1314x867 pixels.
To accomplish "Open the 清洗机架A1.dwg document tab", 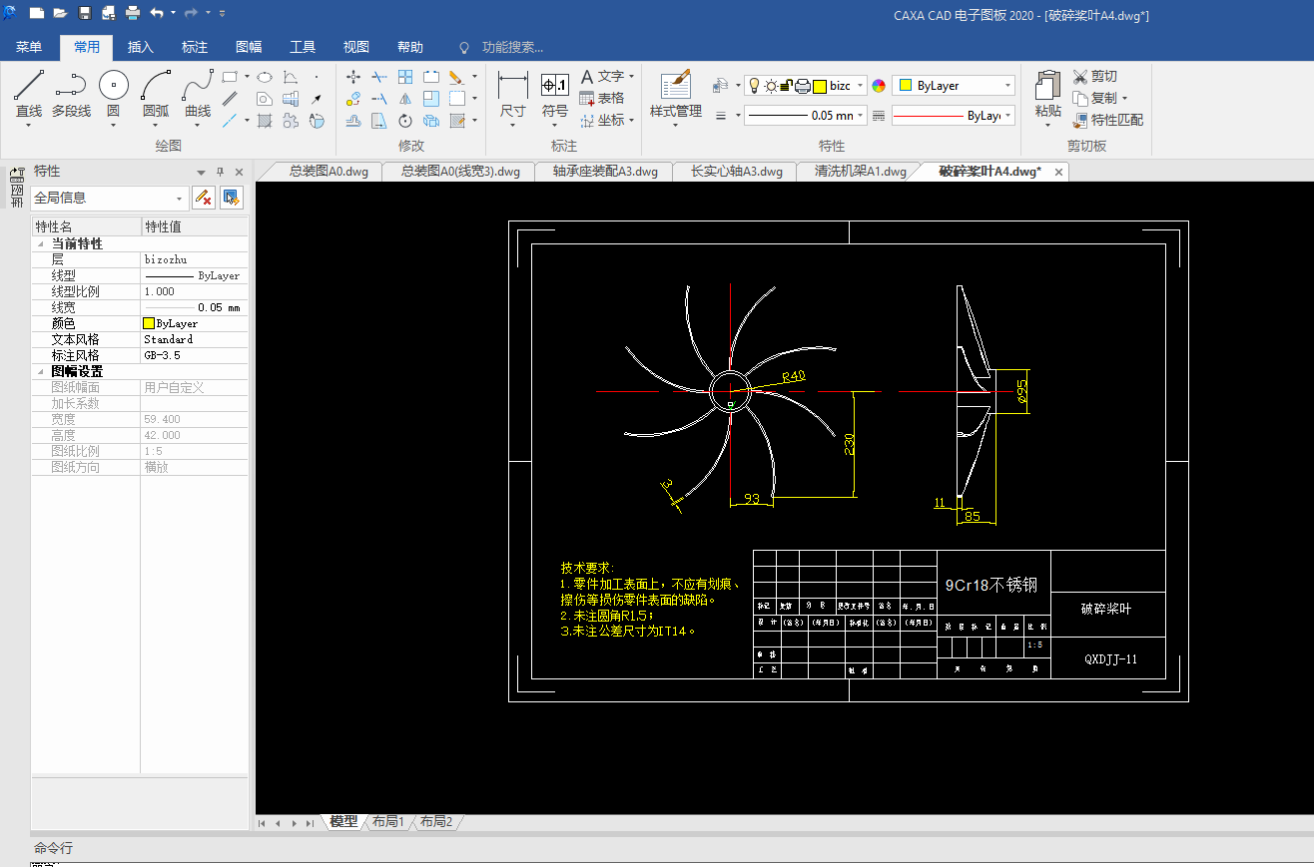I will click(x=861, y=172).
